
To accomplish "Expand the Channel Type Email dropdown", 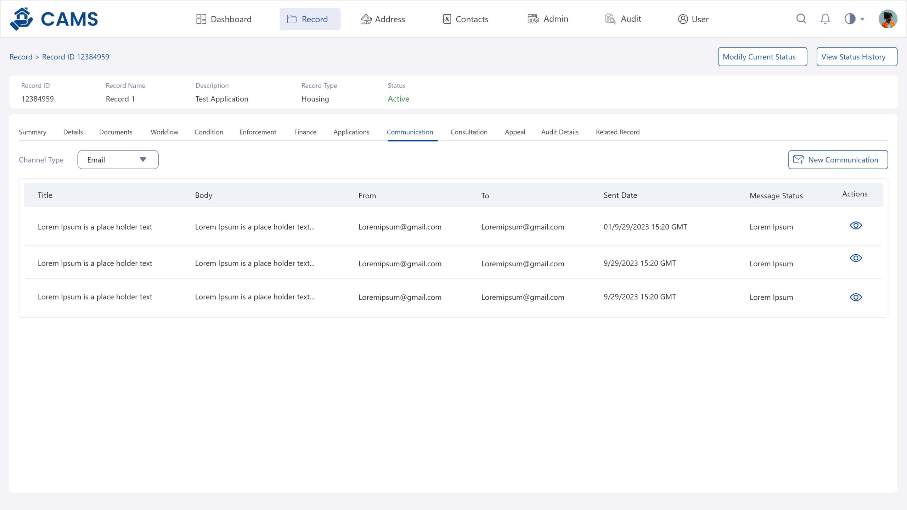I will tap(118, 160).
